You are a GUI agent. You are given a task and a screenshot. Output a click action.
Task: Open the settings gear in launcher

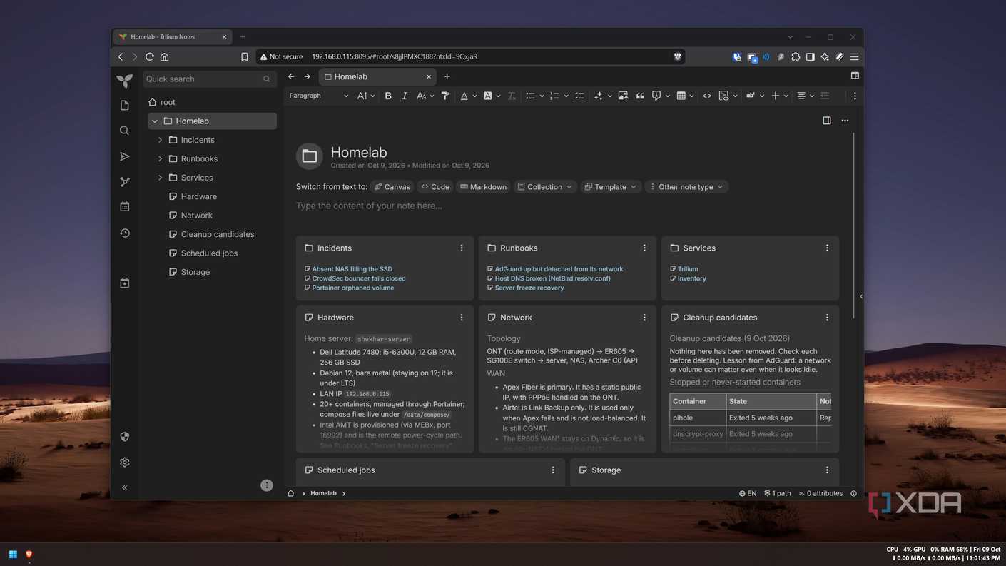pos(125,463)
